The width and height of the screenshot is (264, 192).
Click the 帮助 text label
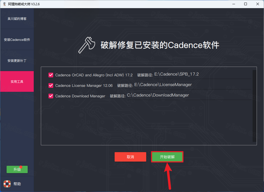coord(17,184)
